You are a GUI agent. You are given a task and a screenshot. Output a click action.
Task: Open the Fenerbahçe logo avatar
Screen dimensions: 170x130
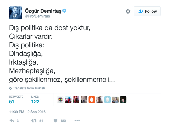[x=60, y=100]
